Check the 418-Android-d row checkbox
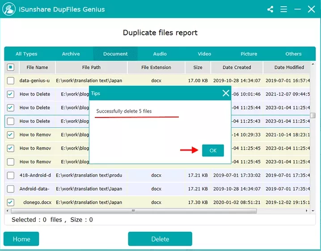Screen dimensions: 321x251 10,176
